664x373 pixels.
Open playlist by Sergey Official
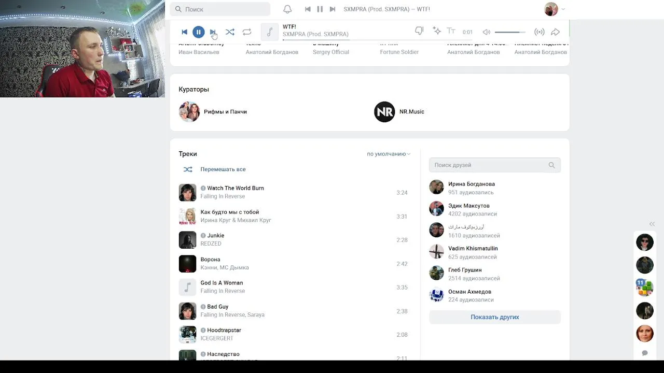click(331, 52)
